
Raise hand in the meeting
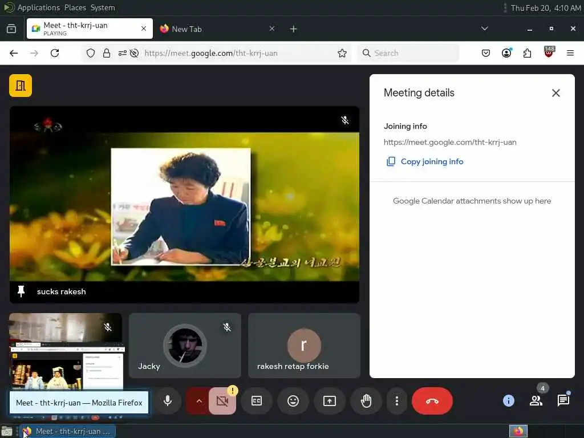[x=366, y=401]
